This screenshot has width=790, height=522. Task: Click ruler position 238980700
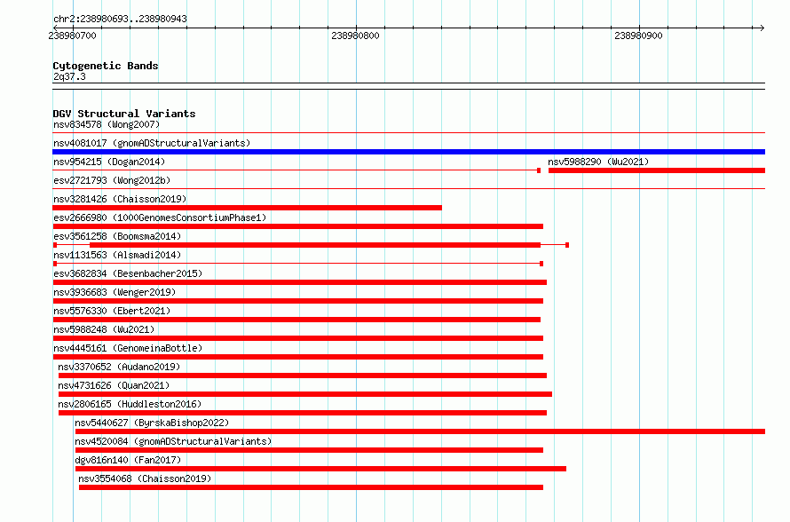click(72, 36)
